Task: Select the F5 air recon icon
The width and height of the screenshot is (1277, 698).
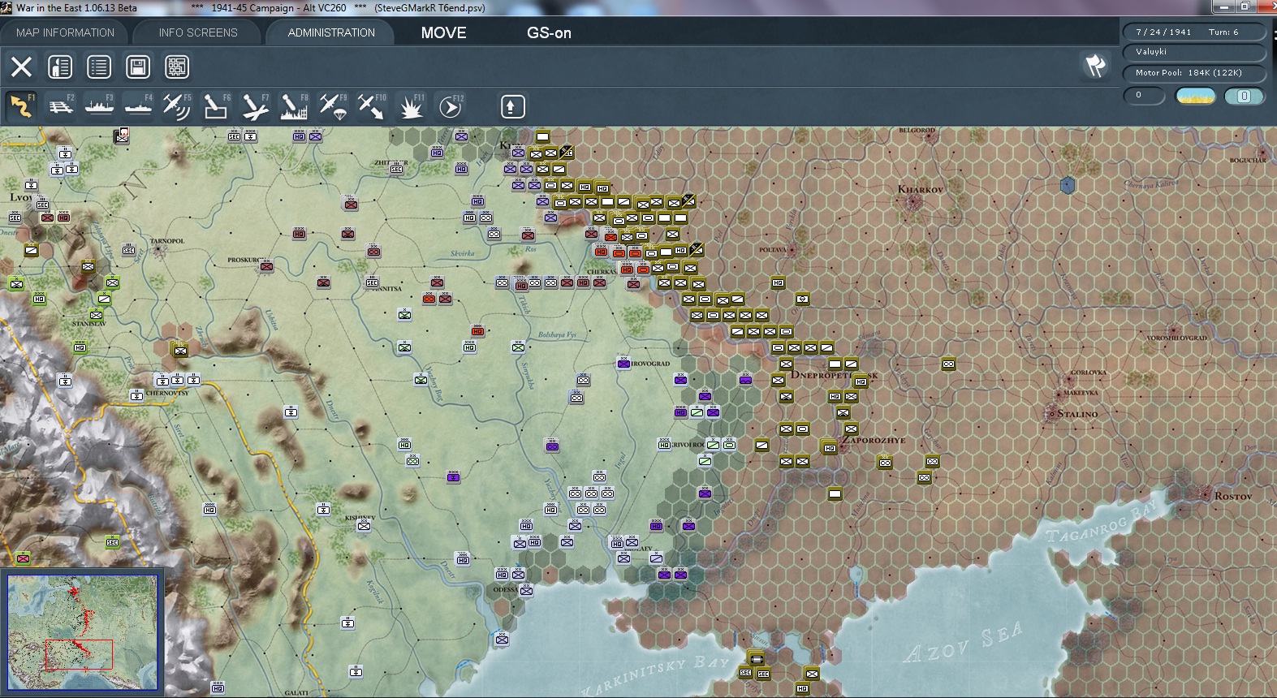Action: point(177,106)
